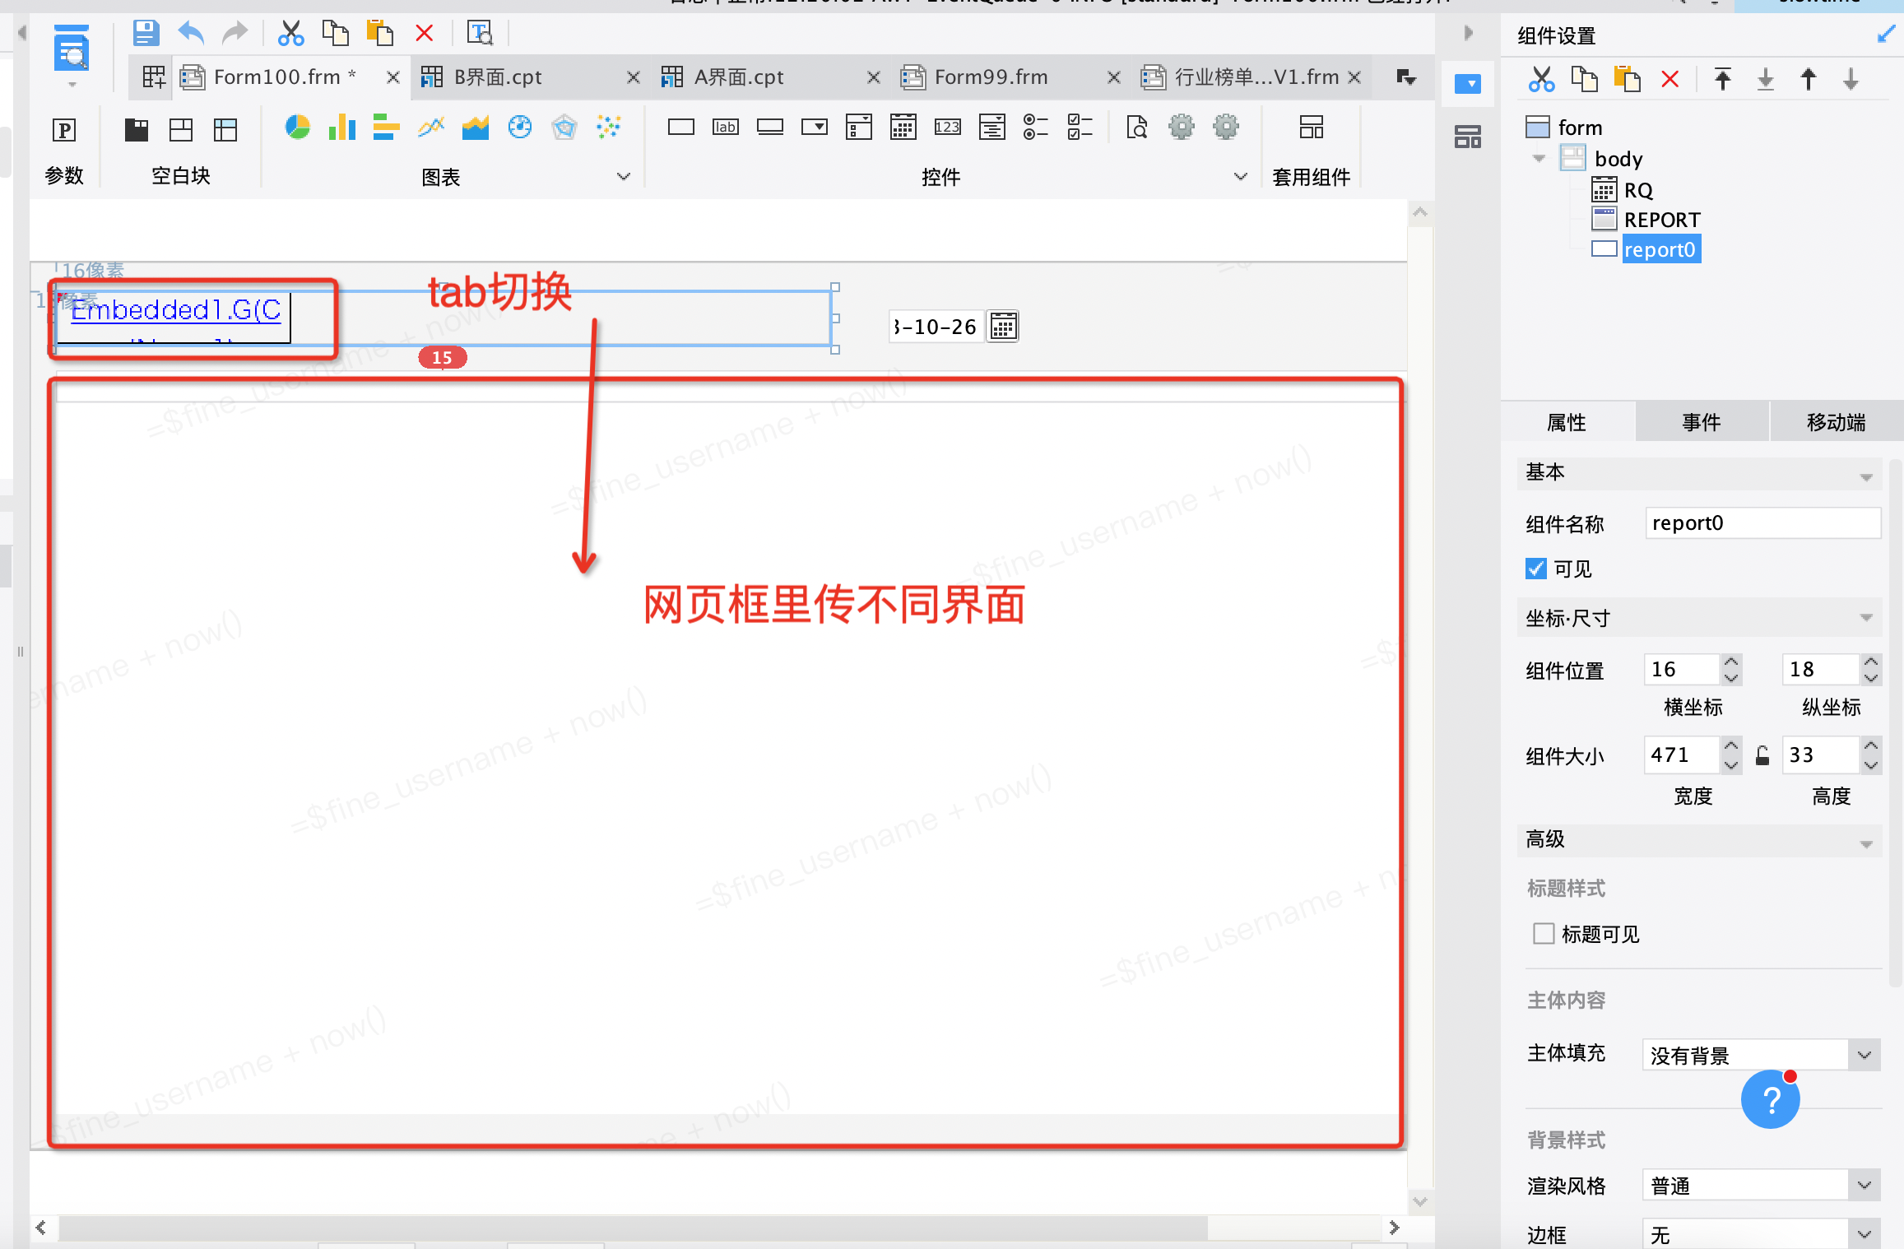
Task: Add a radar chart component
Action: pyautogui.click(x=564, y=128)
